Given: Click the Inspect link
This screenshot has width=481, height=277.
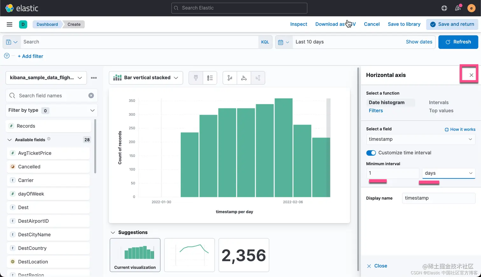Looking at the screenshot, I should point(299,24).
